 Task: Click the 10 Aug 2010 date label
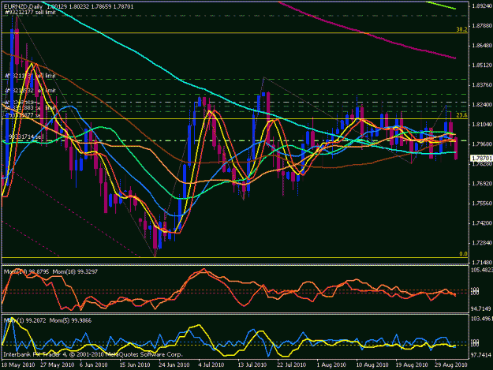click(372, 365)
